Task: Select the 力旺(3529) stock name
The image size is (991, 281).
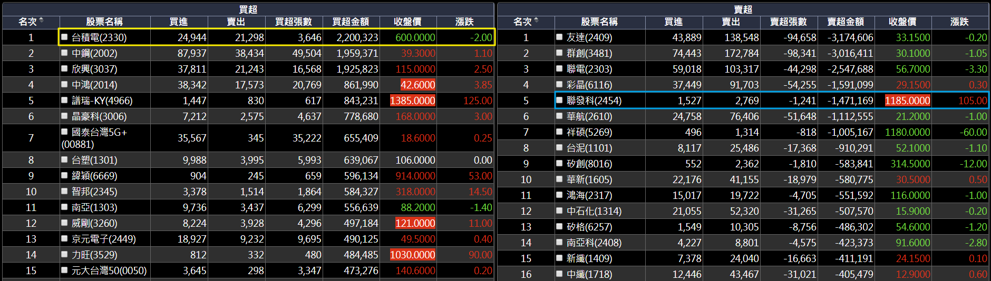Action: pyautogui.click(x=94, y=255)
